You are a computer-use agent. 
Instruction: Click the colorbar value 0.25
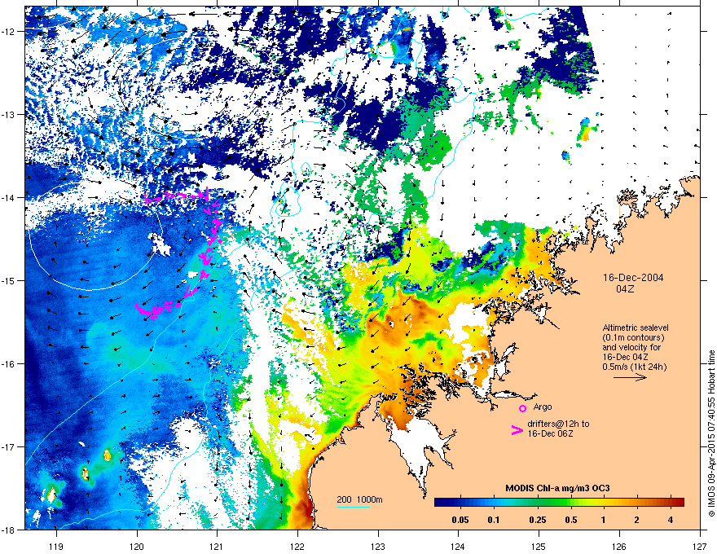(538, 520)
